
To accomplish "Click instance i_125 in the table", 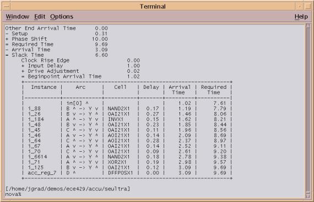I will click(x=36, y=167).
